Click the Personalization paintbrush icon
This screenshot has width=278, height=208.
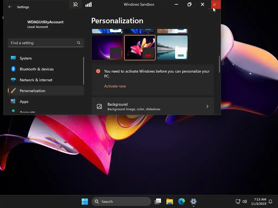click(x=13, y=90)
